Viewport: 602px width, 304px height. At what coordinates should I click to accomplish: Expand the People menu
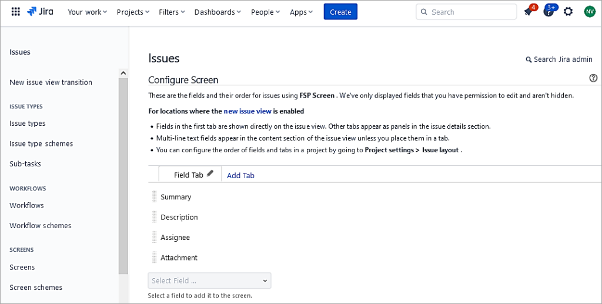266,12
